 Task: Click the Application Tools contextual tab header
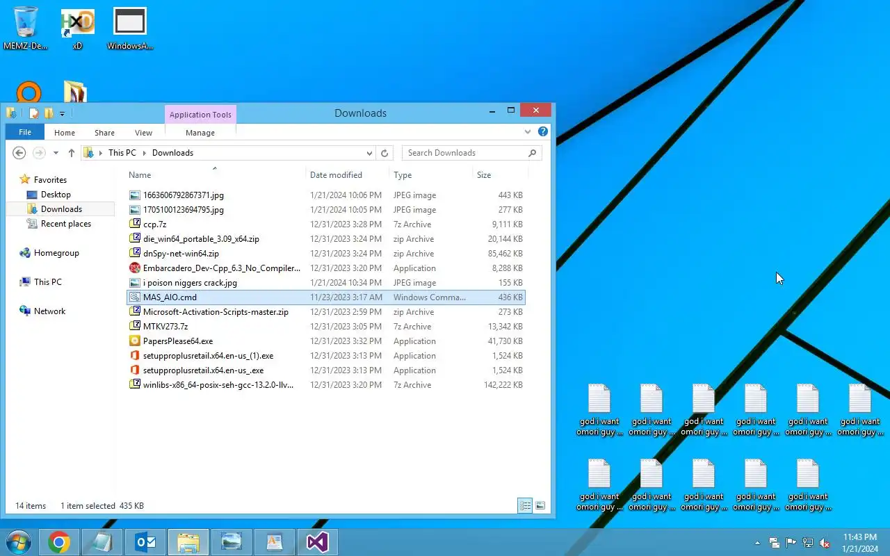click(x=200, y=115)
